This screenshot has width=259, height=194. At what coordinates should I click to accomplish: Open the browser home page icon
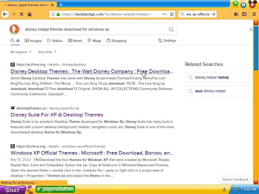point(30,14)
